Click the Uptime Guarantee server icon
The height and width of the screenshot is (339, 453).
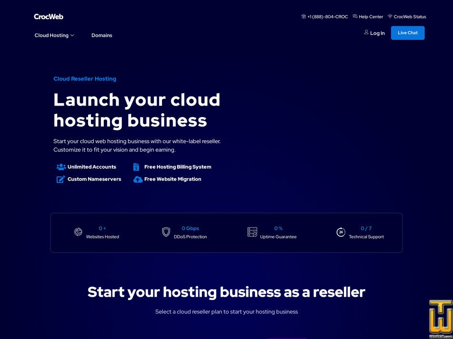point(252,232)
